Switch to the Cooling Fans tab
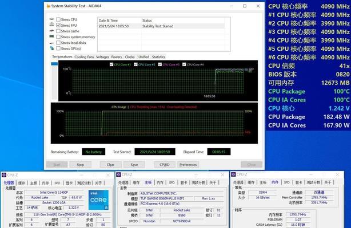This screenshot has height=228, width=351. [x=84, y=57]
